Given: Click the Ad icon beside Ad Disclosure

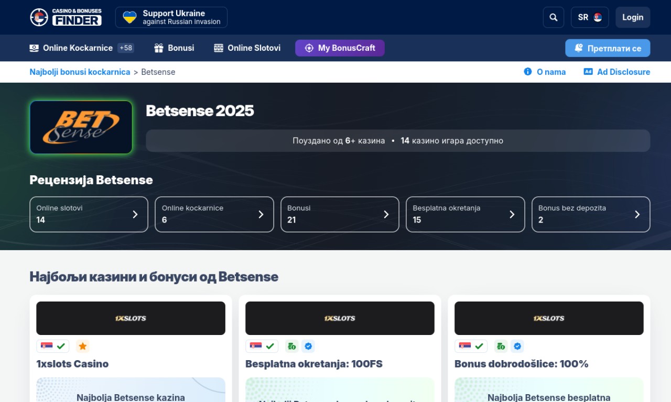Looking at the screenshot, I should [588, 72].
